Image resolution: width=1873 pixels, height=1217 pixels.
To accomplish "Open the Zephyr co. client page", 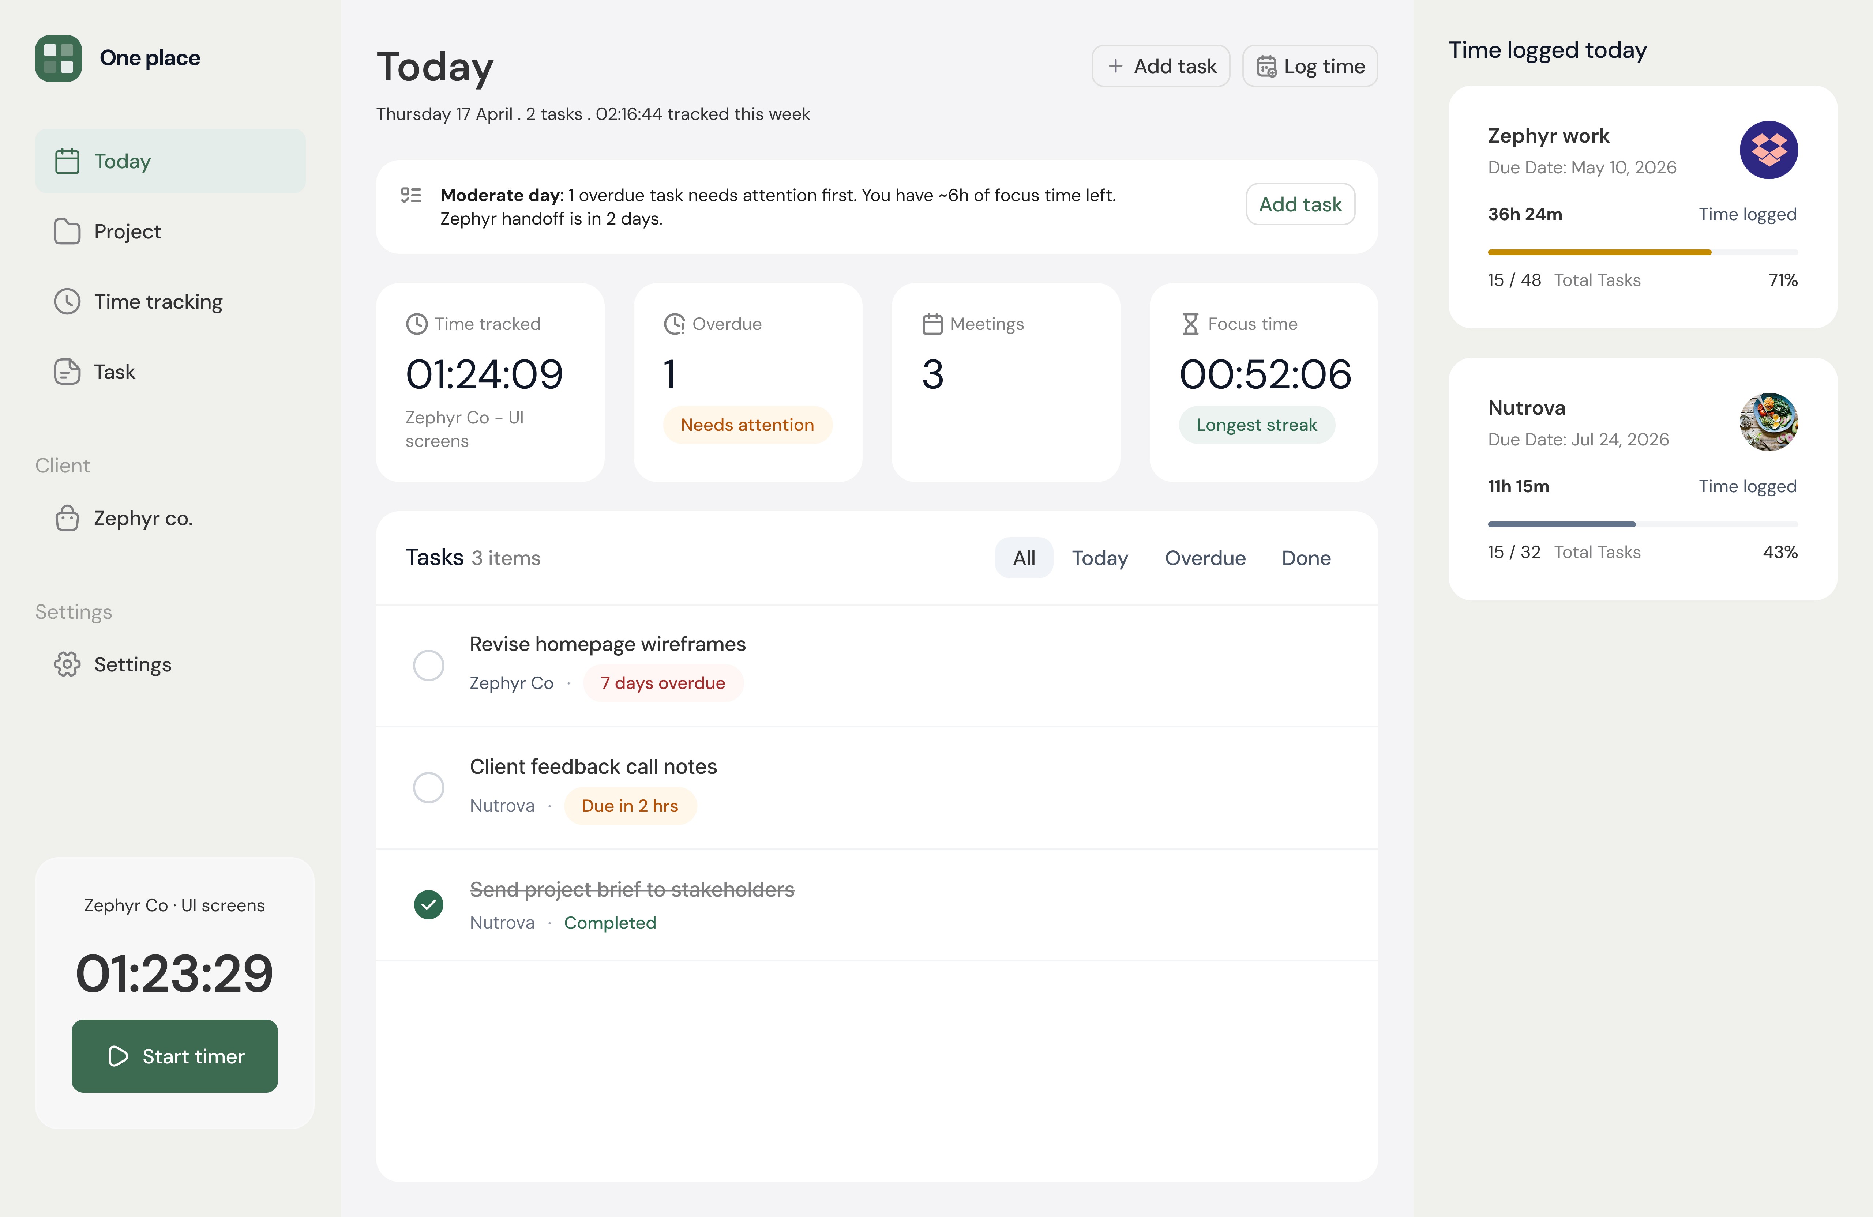I will click(170, 518).
